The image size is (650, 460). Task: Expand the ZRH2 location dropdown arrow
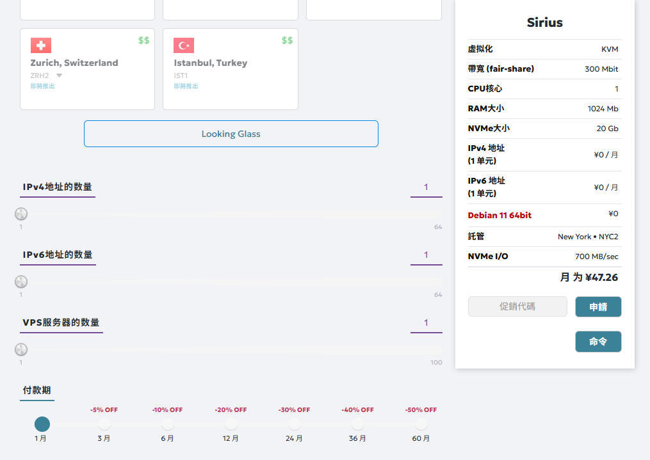(x=59, y=75)
